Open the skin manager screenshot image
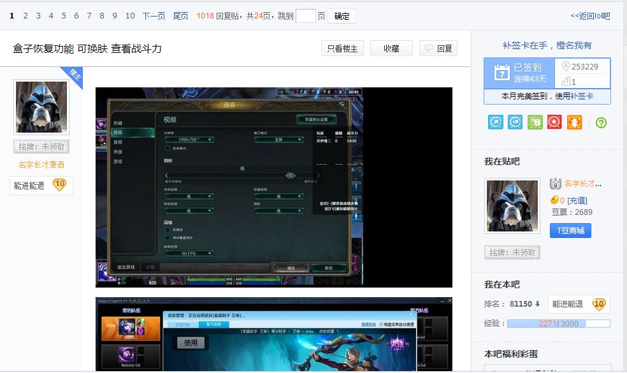 click(274, 335)
